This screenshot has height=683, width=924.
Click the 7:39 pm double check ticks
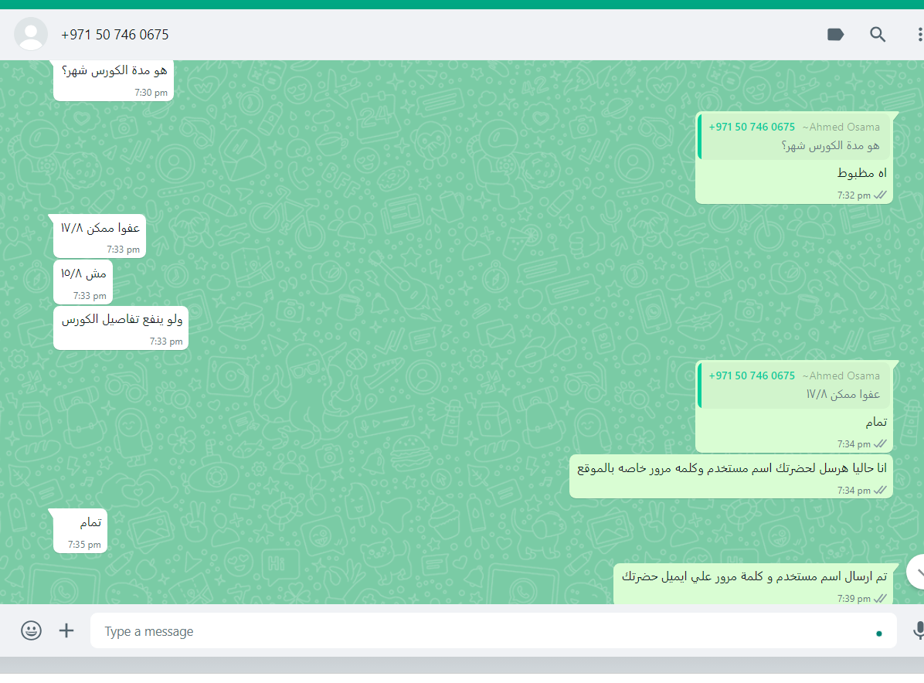coord(880,599)
